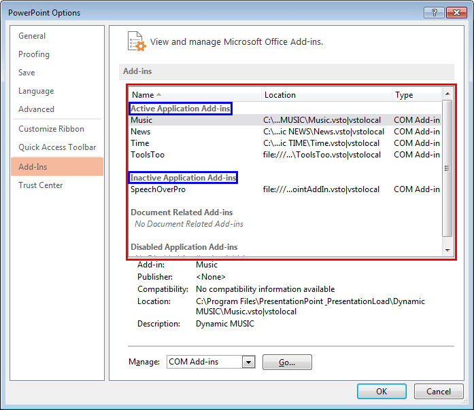Open the Quick Access Toolbar category
This screenshot has width=474, height=410.
[57, 147]
